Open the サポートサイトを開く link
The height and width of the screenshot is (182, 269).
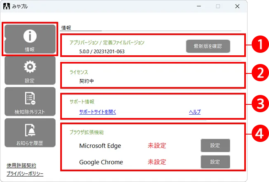98,112
